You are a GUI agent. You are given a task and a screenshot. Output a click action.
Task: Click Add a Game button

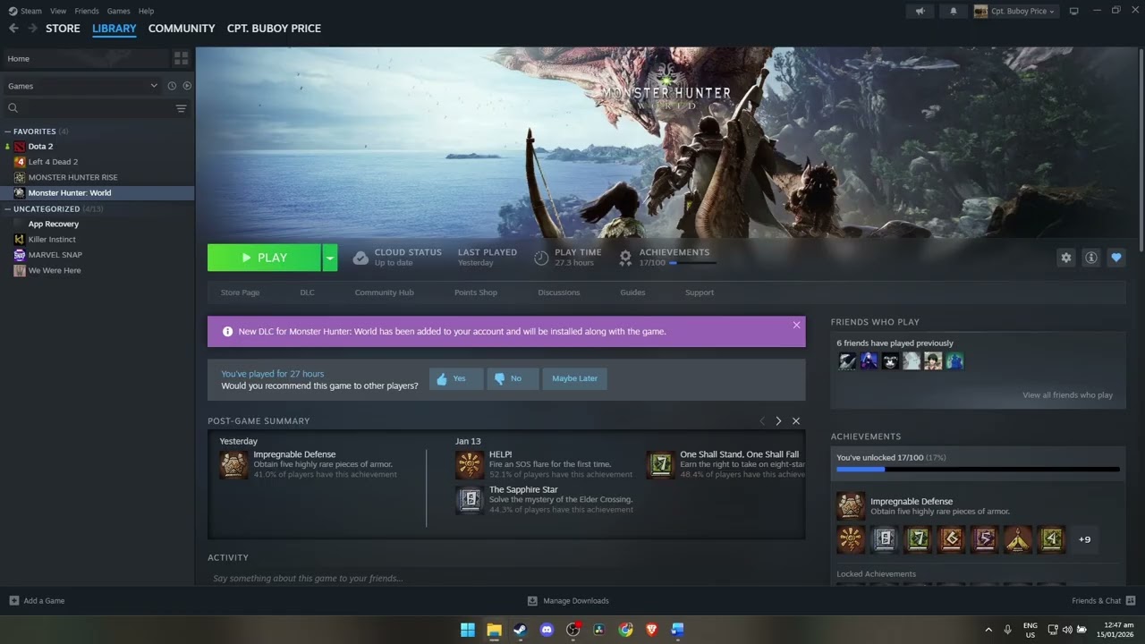[x=37, y=601]
